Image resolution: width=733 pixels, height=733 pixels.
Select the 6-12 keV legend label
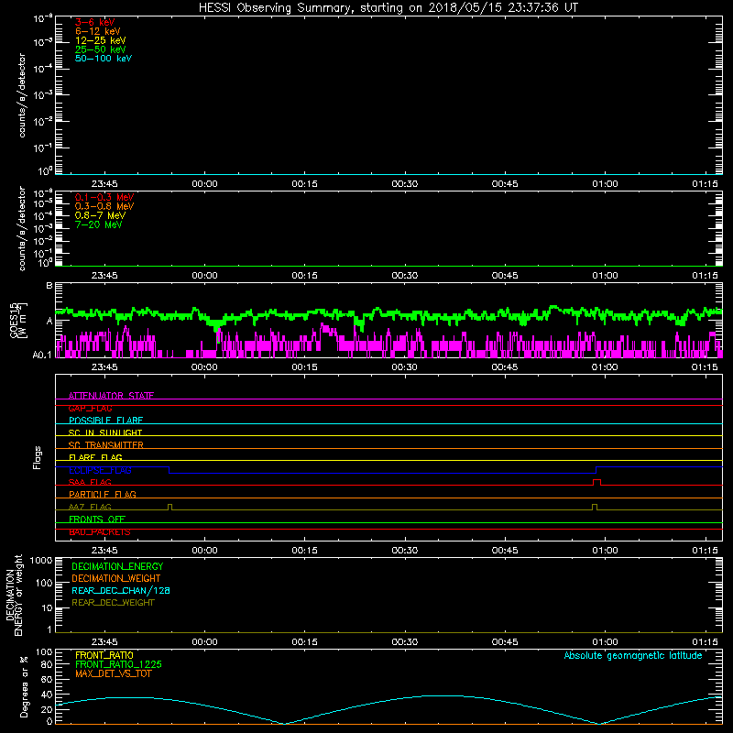click(98, 31)
